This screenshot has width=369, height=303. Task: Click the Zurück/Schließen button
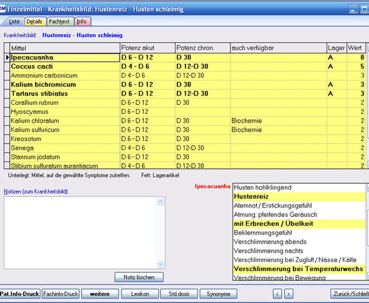pos(350,293)
